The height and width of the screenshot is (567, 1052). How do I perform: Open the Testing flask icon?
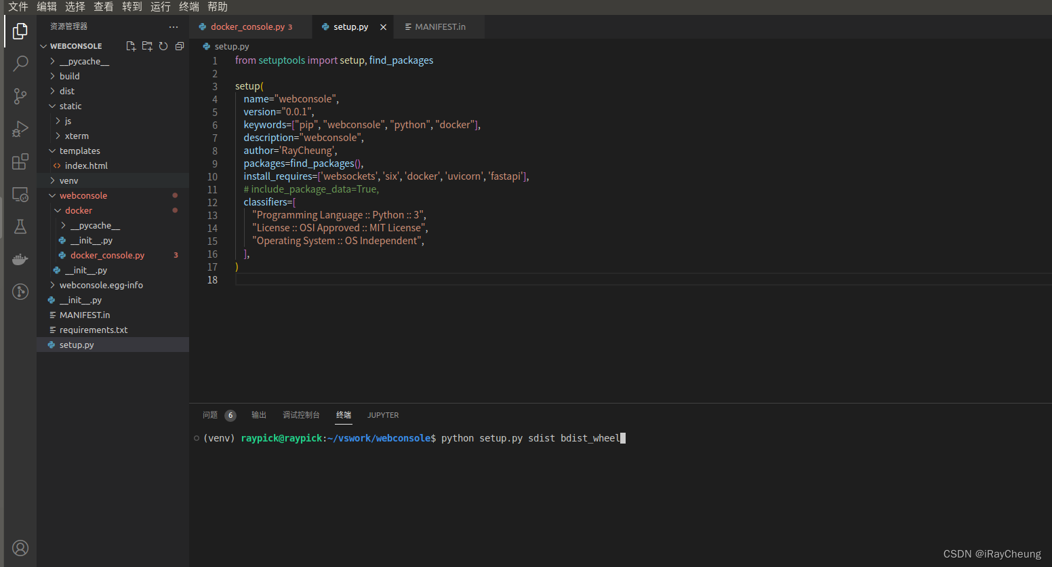point(20,227)
